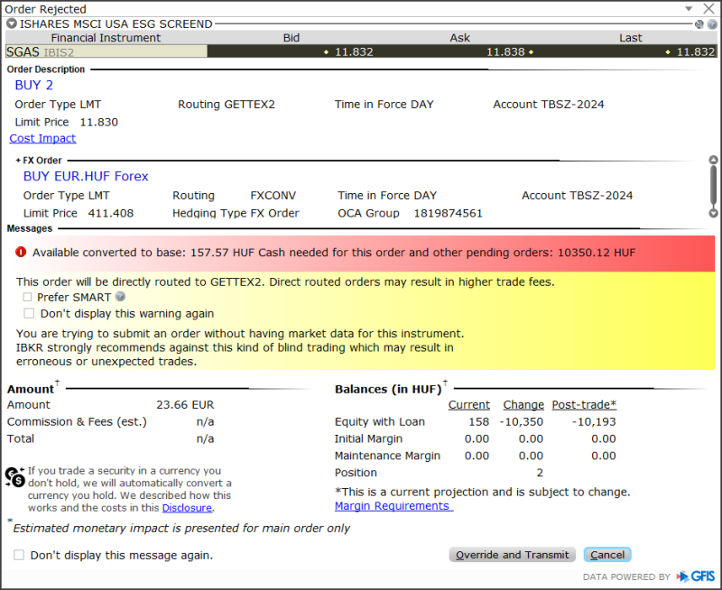Click the Override and Transmit button
The width and height of the screenshot is (722, 590).
(512, 555)
